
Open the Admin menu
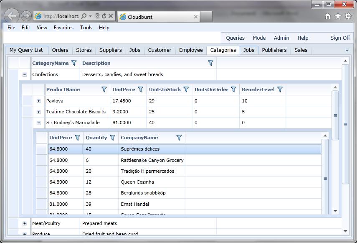click(281, 38)
